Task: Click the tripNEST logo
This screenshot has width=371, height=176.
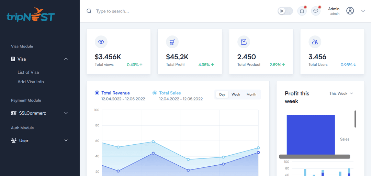Action: coord(31,15)
